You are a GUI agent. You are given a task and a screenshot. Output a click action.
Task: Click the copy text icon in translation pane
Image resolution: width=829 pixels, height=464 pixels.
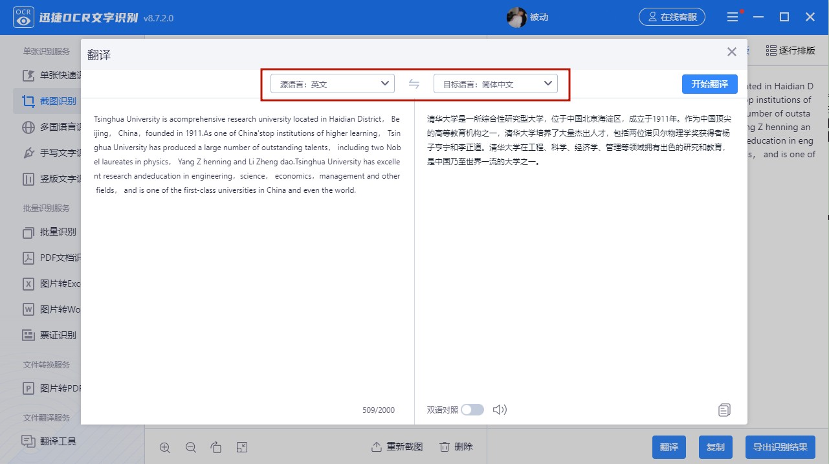(724, 409)
